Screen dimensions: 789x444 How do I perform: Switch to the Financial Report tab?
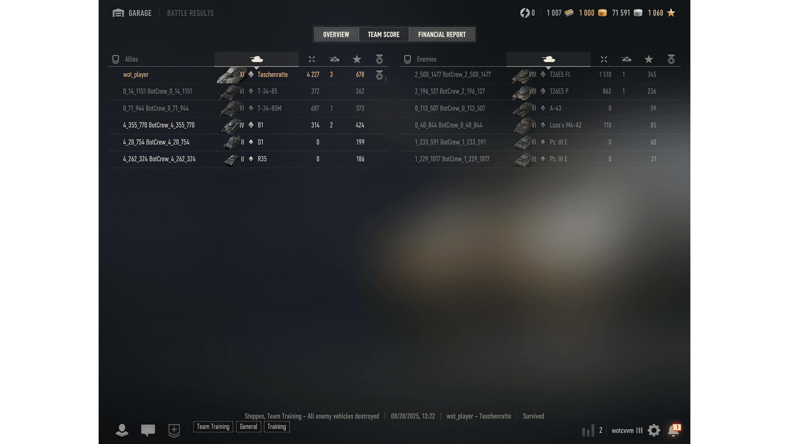pos(442,35)
